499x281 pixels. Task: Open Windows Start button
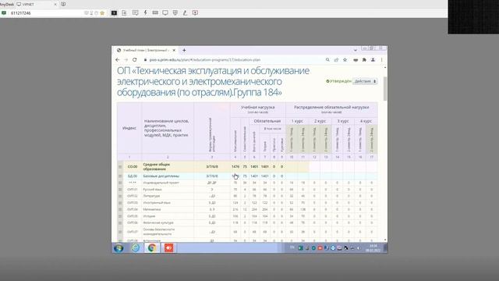click(119, 248)
